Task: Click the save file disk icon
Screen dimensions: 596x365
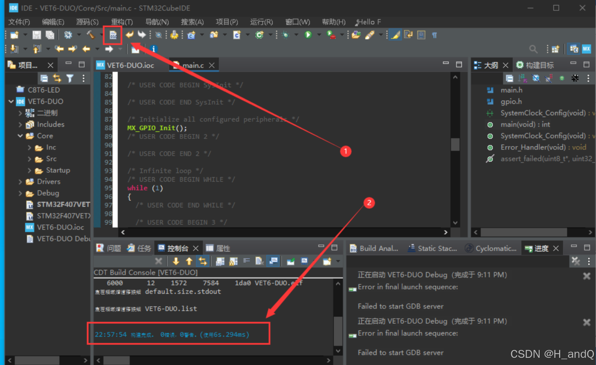Action: 36,35
